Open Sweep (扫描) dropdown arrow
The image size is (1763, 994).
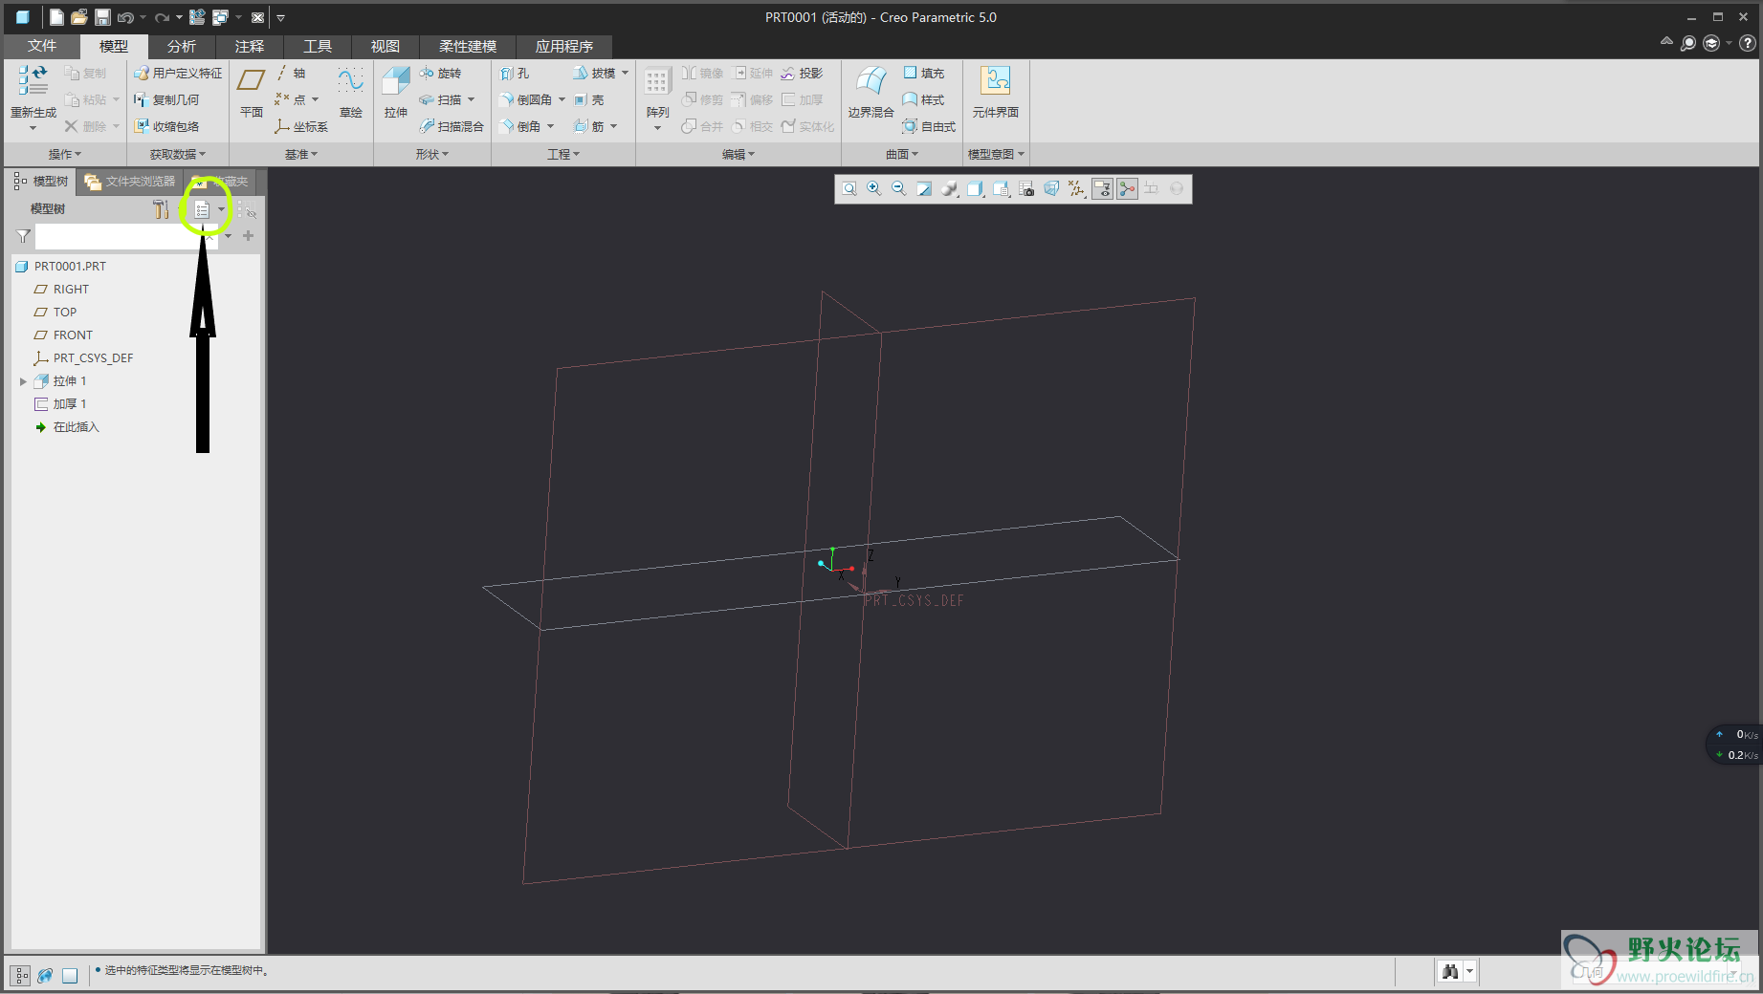(471, 99)
